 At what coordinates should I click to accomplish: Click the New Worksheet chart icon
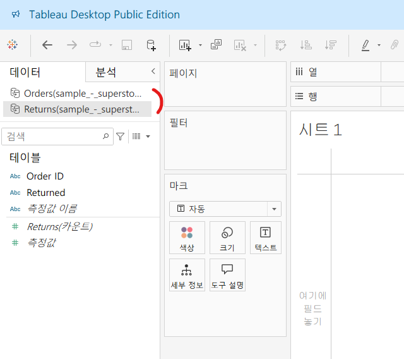(x=185, y=45)
